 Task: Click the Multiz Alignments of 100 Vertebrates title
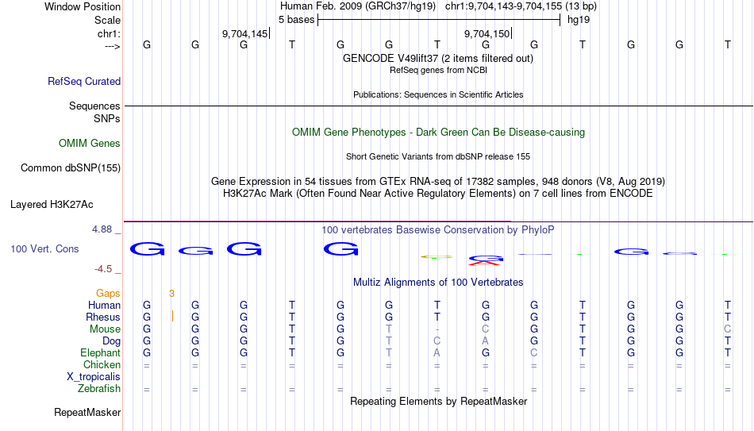[x=437, y=283]
